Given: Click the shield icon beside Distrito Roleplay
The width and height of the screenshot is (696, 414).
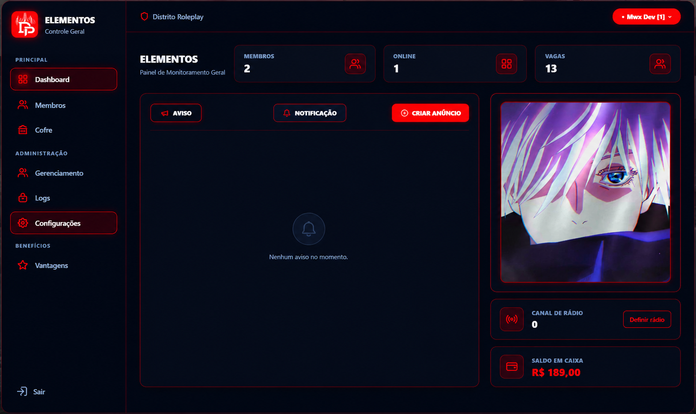Looking at the screenshot, I should click(x=144, y=17).
